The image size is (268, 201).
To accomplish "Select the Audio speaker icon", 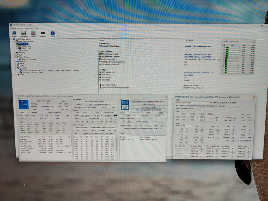I will [18, 66].
